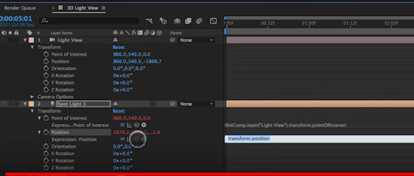
Task: Open Point of Interest expression language menu
Action: [144, 125]
